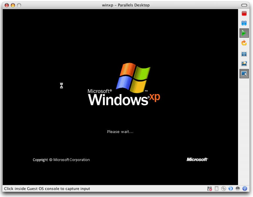Click the CD/DVD drive status icon

[224, 189]
